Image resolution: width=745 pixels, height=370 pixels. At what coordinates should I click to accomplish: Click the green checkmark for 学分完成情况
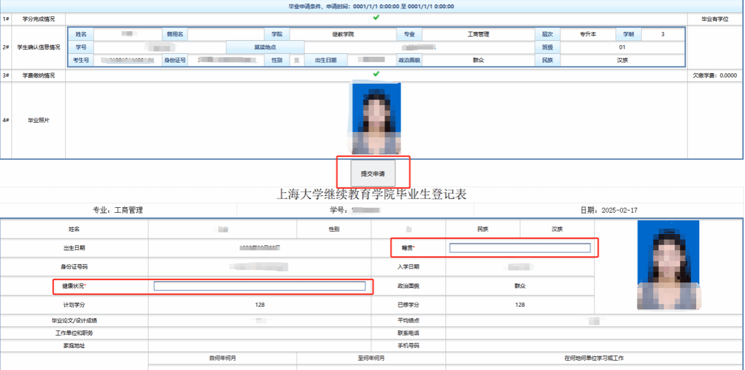point(376,18)
